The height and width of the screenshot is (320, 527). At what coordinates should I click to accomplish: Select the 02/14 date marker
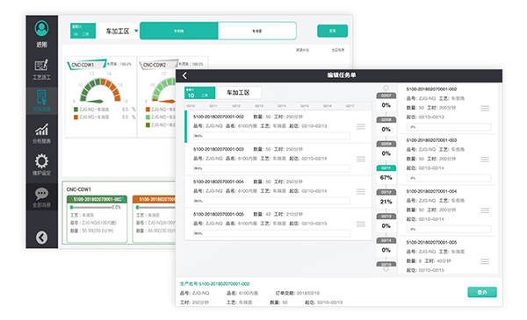(386, 246)
